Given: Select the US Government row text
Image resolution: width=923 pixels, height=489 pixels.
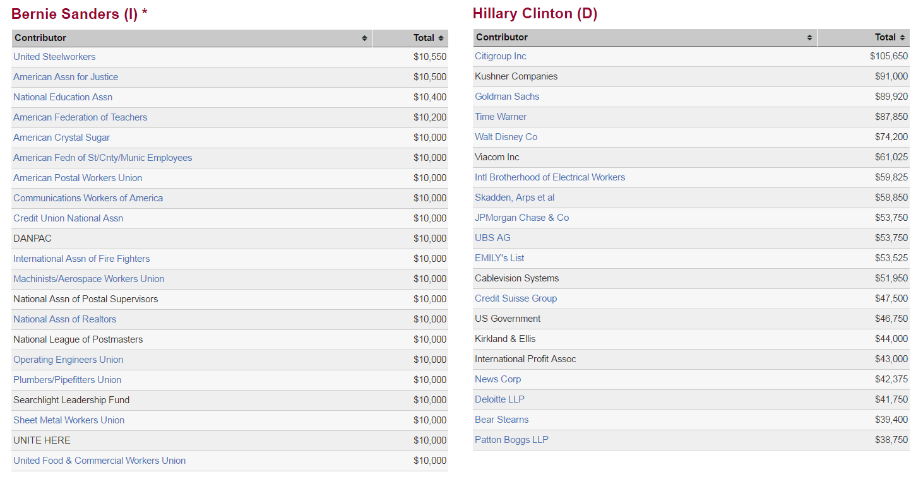Looking at the screenshot, I should click(508, 319).
